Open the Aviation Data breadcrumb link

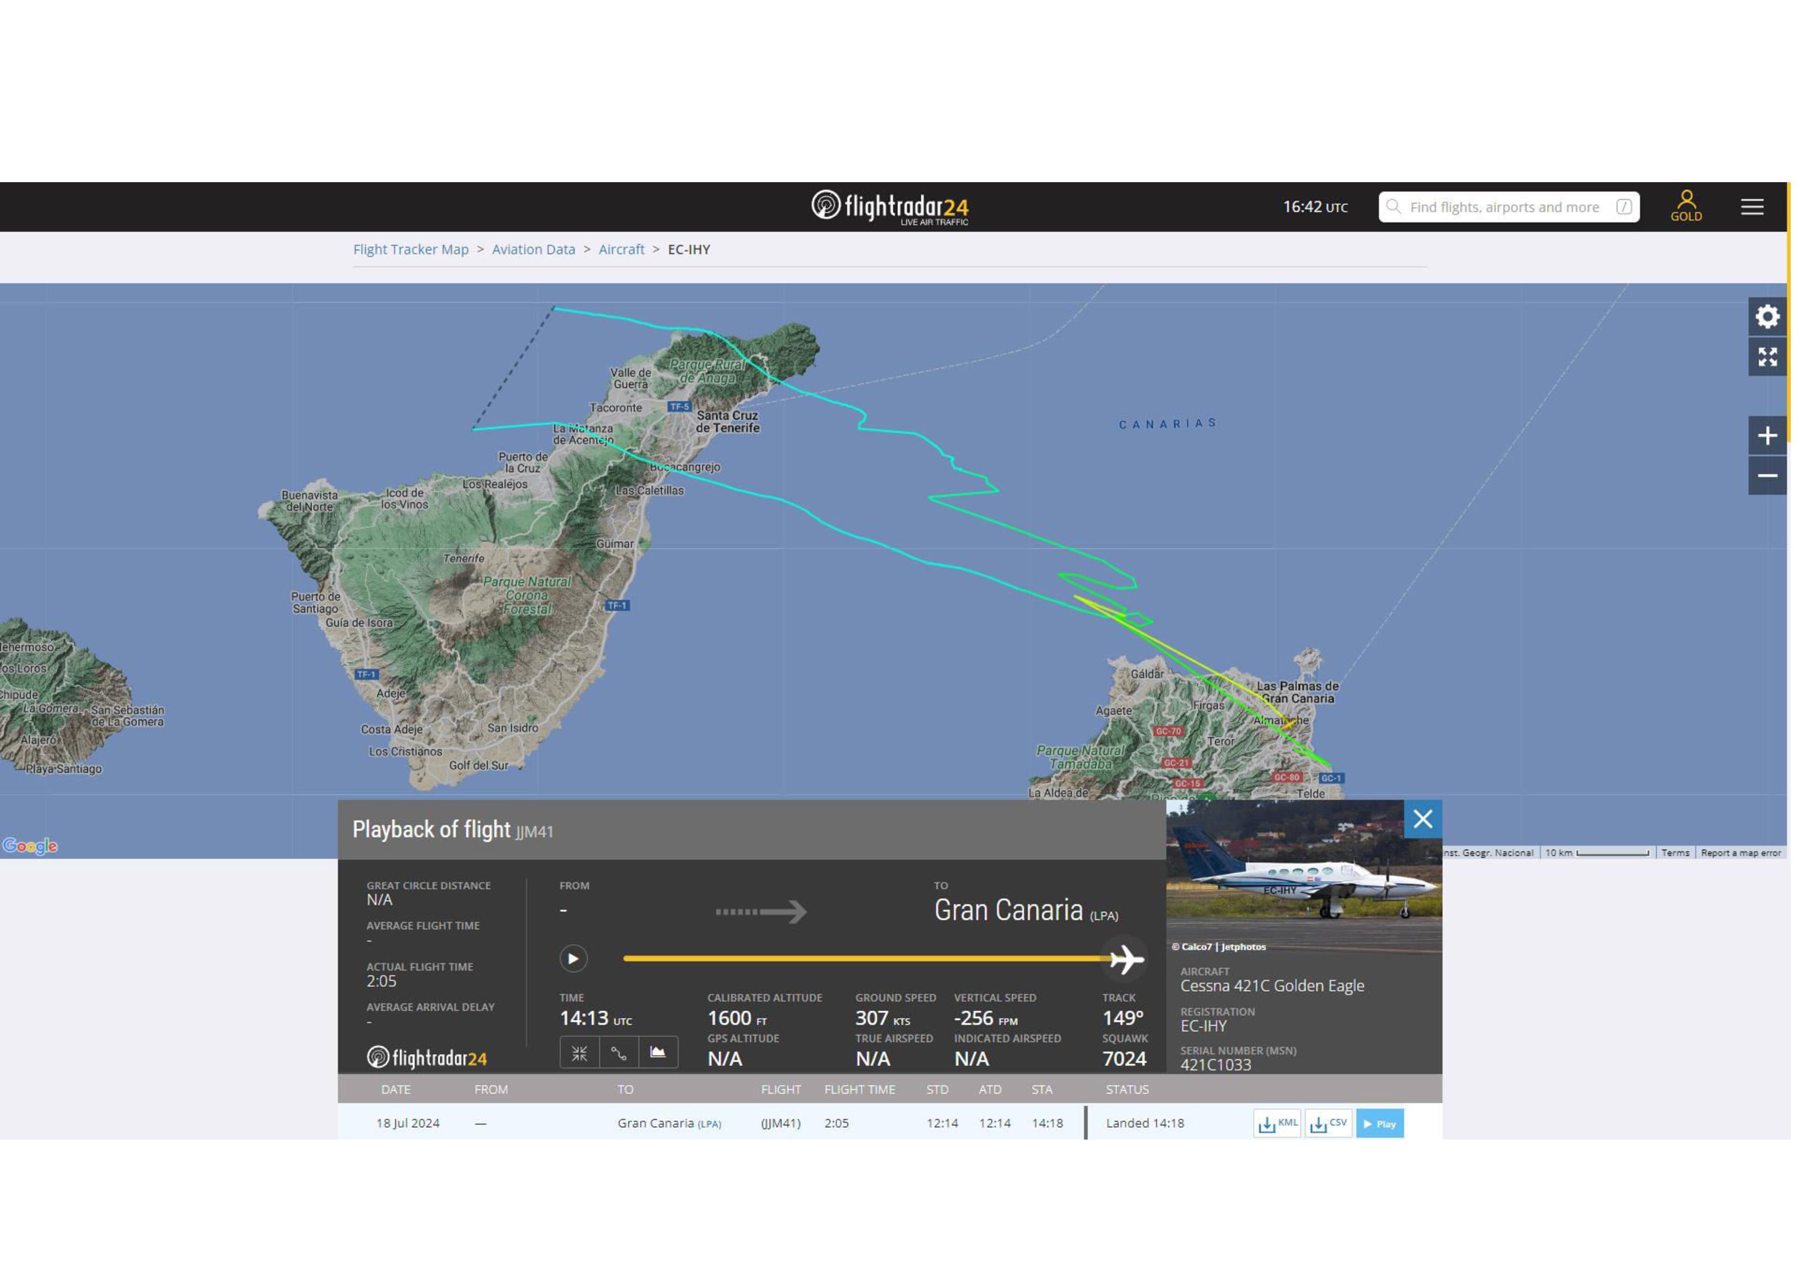[534, 249]
